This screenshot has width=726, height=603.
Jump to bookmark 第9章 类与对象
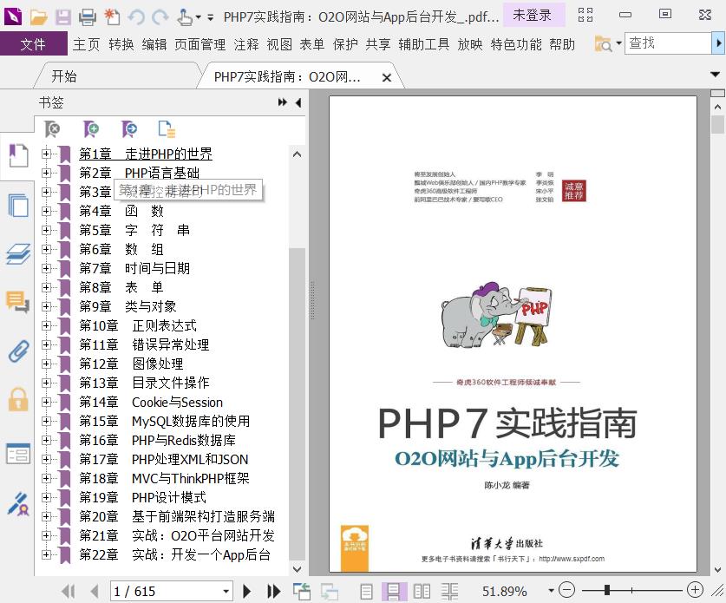point(128,306)
